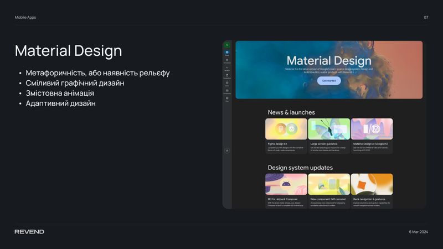Click the bullet 'Змістовна анімація'

coord(60,93)
